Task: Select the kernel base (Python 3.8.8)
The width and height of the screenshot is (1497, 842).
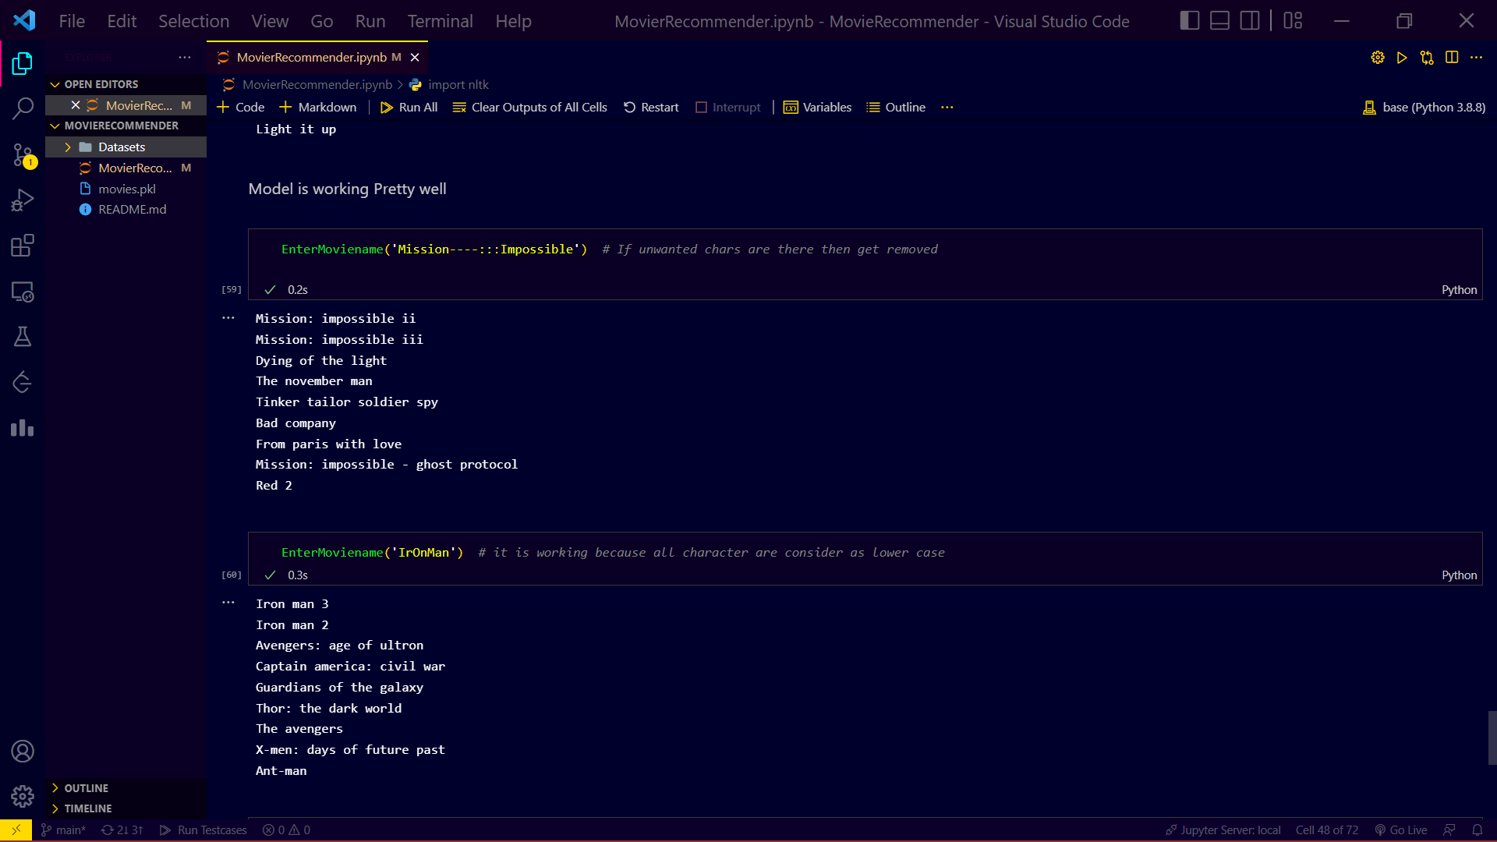Action: pos(1422,107)
